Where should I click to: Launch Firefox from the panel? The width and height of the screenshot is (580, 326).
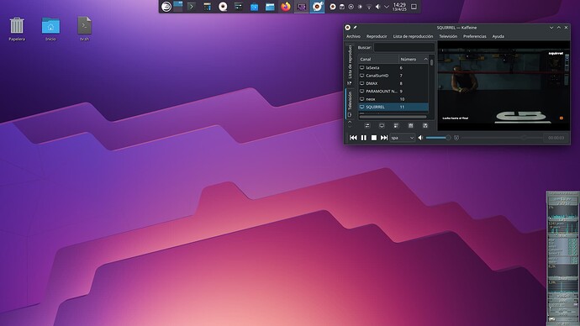286,7
